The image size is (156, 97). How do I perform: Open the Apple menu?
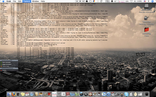[3, 1]
